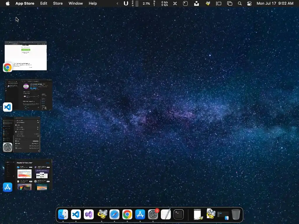This screenshot has height=224, width=299.
Task: Click the U icon in the menu bar
Action: (x=126, y=3)
